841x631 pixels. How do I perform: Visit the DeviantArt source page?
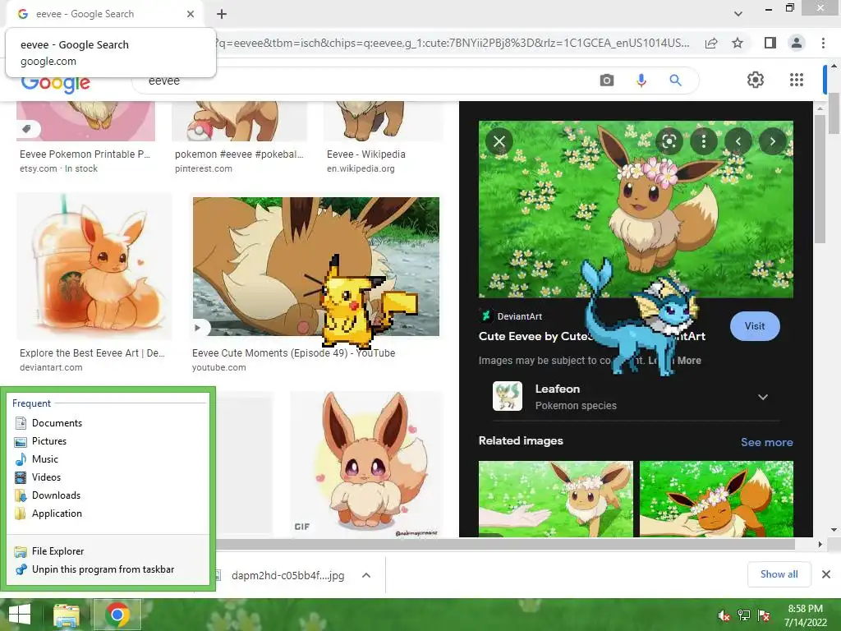(755, 325)
